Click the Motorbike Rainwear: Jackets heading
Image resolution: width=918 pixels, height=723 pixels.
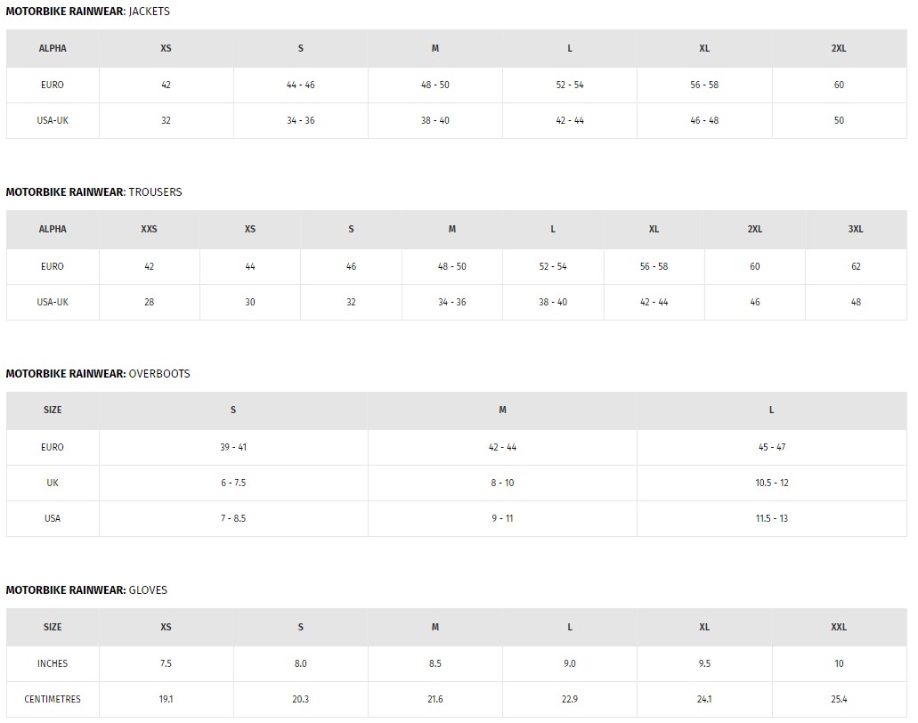pos(88,11)
